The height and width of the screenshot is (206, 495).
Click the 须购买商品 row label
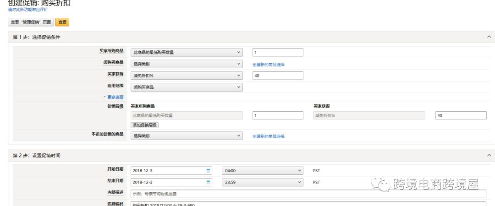click(x=113, y=62)
